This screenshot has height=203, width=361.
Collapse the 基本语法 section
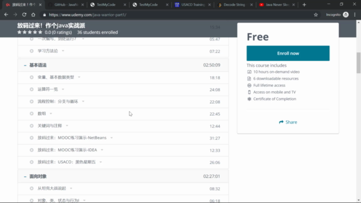click(25, 65)
